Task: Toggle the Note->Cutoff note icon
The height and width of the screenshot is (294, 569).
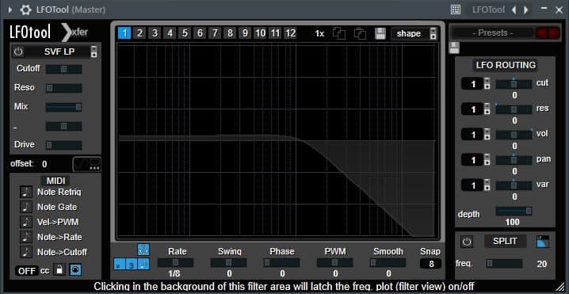Action: (26, 252)
